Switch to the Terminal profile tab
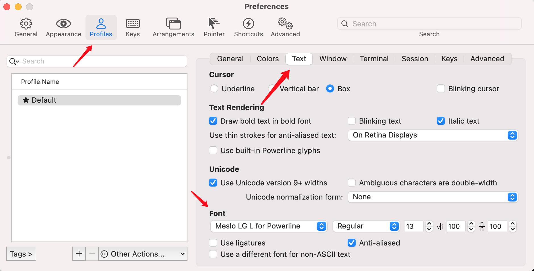Screen dimensions: 534x271 (x=374, y=59)
